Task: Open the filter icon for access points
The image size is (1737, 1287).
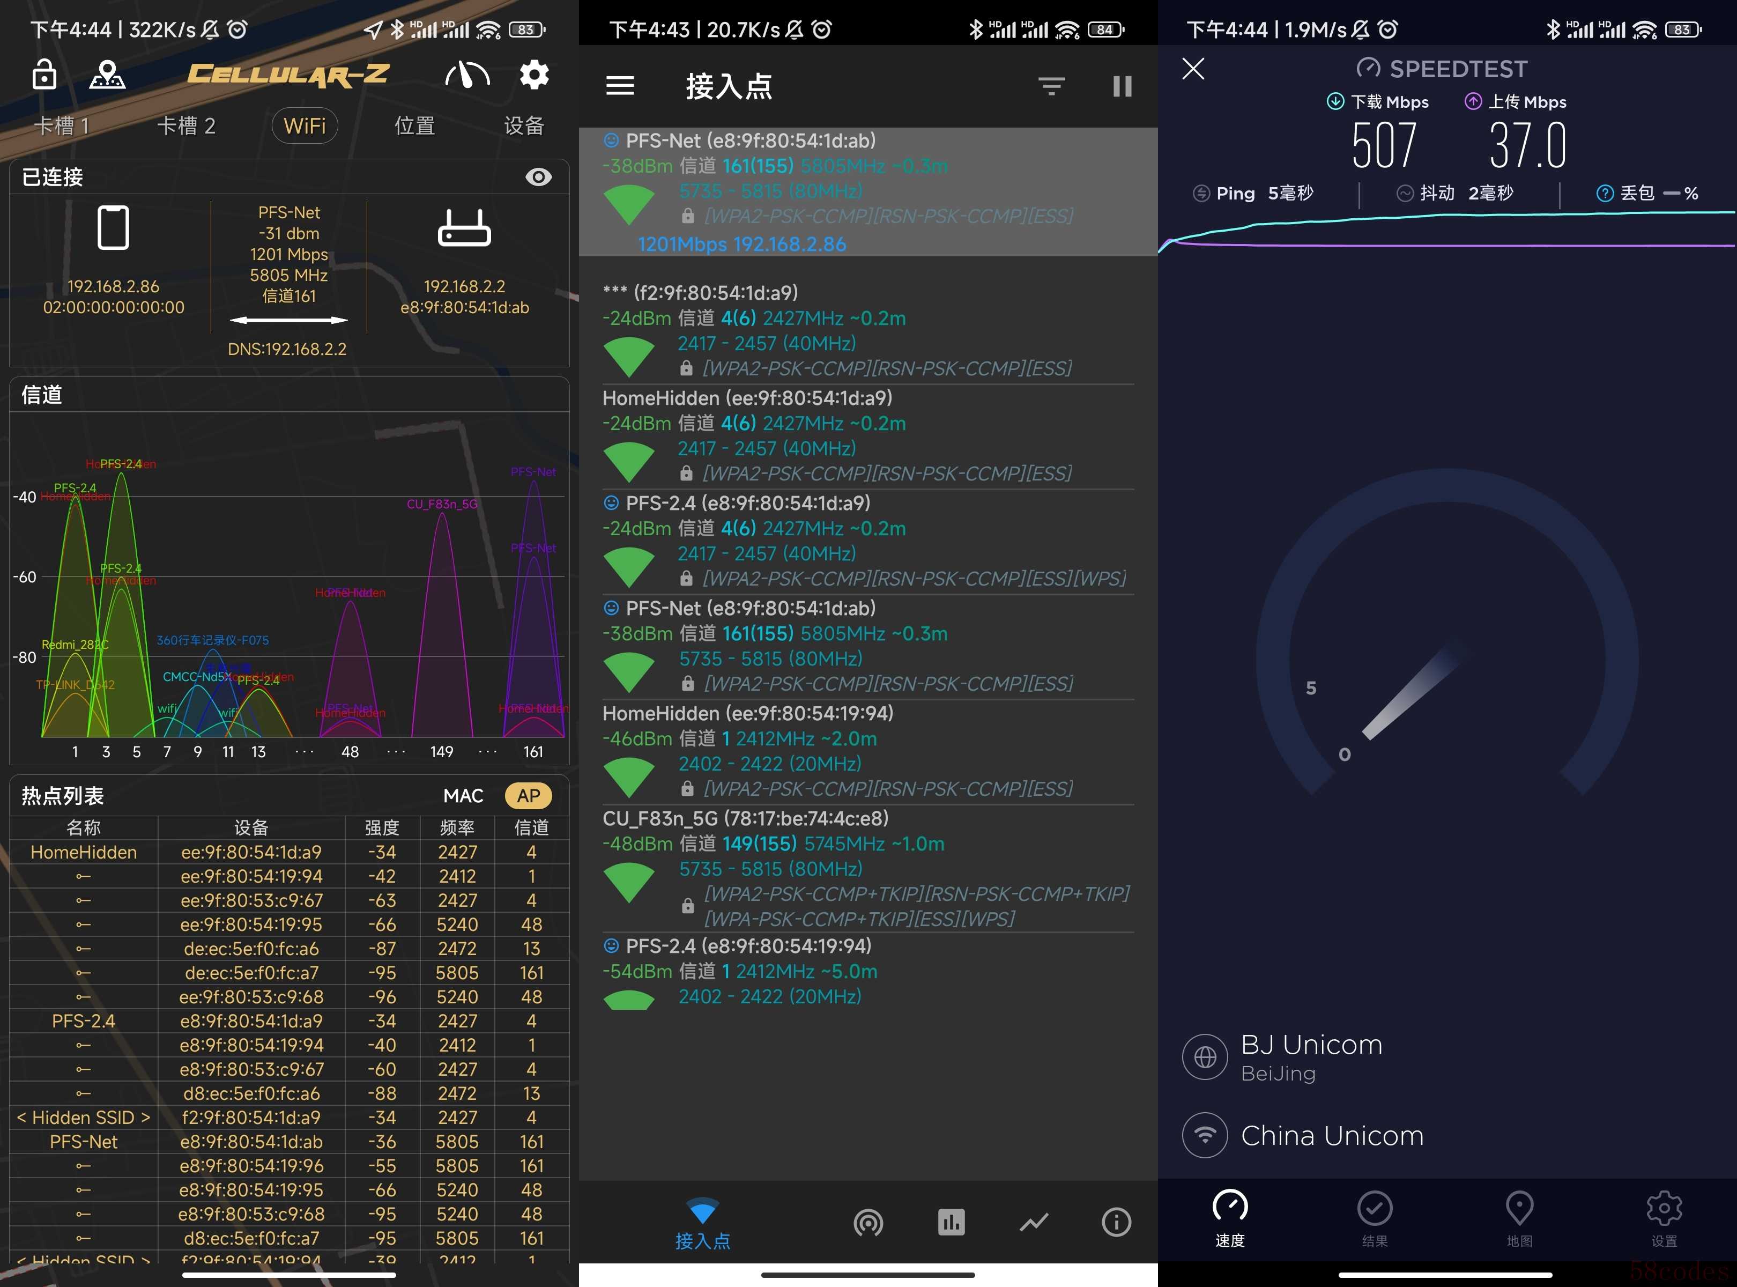Action: 1051,86
